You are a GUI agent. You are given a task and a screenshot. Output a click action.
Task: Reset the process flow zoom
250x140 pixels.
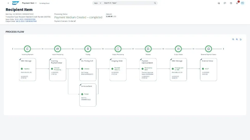[x=240, y=39]
